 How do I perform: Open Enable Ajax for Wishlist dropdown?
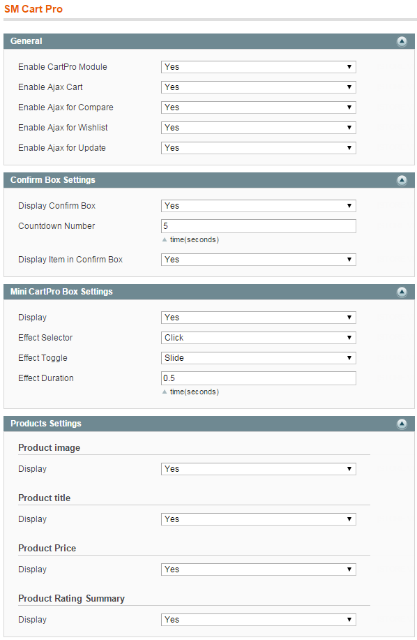pyautogui.click(x=259, y=128)
